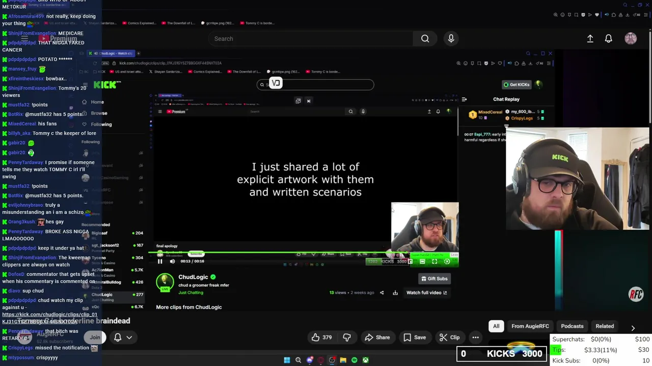
Task: Open the Windows Start menu
Action: pyautogui.click(x=287, y=360)
